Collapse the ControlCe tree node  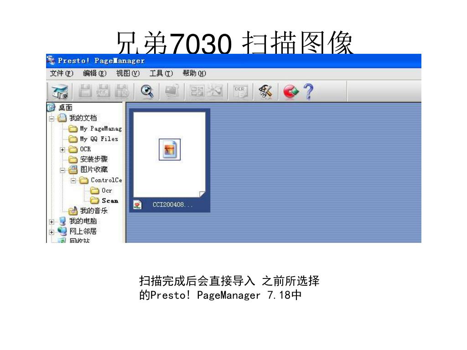click(x=73, y=180)
